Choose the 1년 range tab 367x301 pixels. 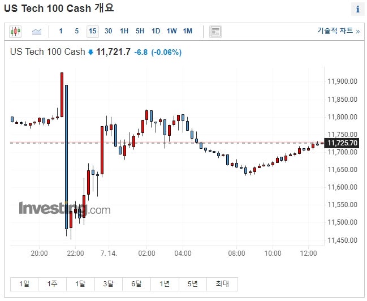coord(165,284)
